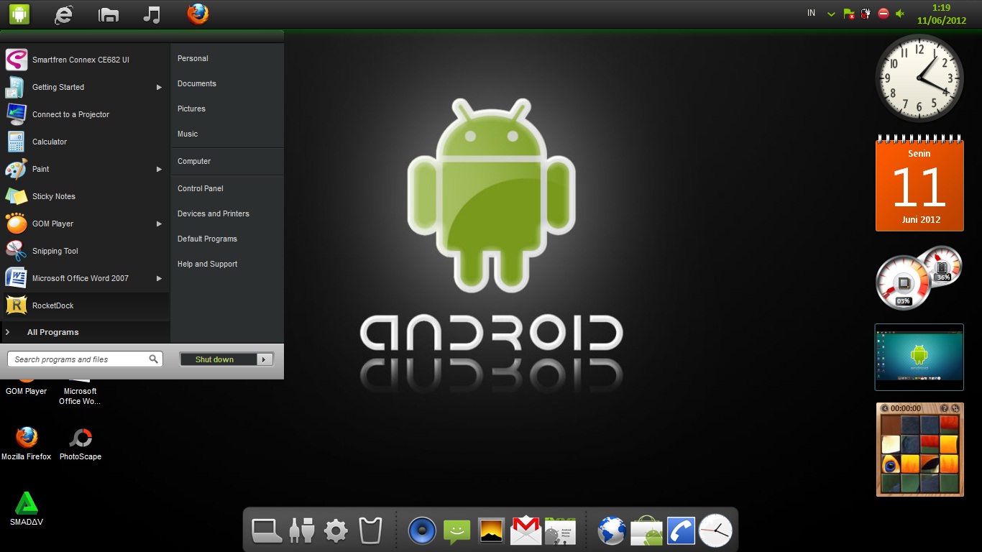Select Devices and Printers in the Start menu
Image resolution: width=982 pixels, height=552 pixels.
click(213, 213)
